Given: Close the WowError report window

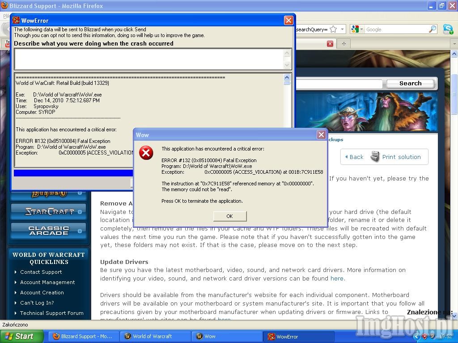Looking at the screenshot, I should [288, 21].
